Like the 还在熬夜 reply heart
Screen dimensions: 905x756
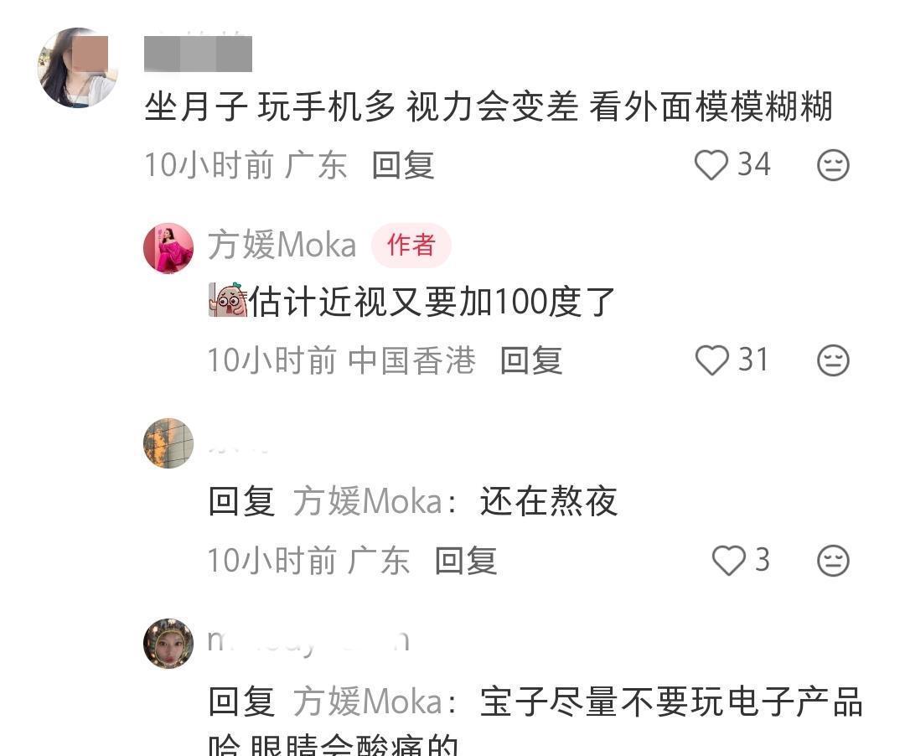click(728, 561)
